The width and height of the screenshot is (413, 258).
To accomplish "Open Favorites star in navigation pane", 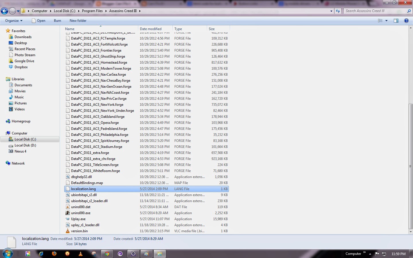I will tap(8, 31).
